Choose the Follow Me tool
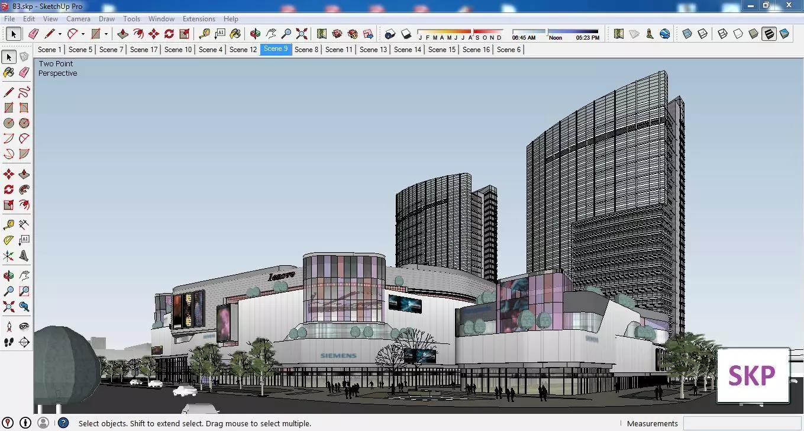 24,189
